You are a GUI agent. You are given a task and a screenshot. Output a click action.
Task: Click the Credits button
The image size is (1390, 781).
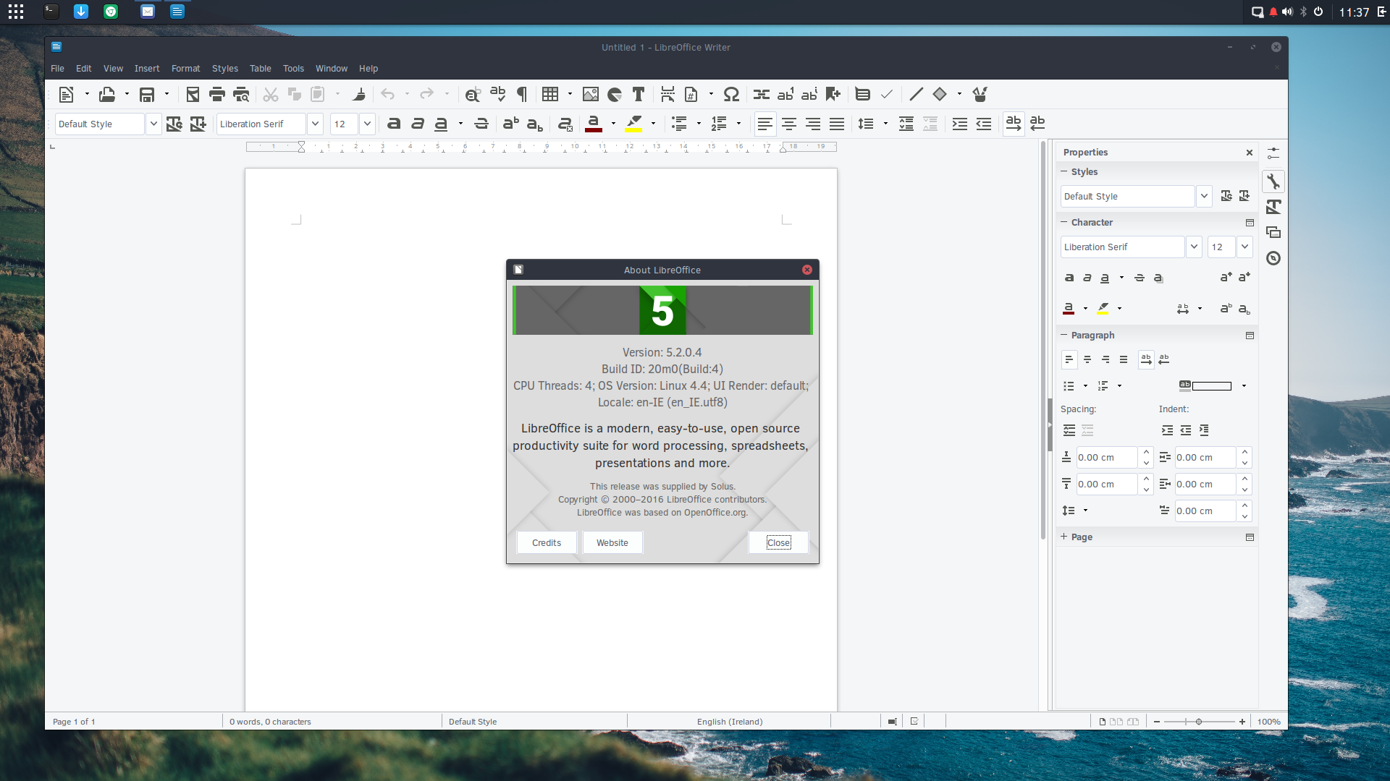click(x=547, y=542)
